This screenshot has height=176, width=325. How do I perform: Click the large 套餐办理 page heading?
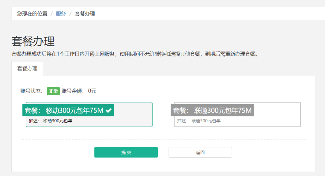point(33,41)
